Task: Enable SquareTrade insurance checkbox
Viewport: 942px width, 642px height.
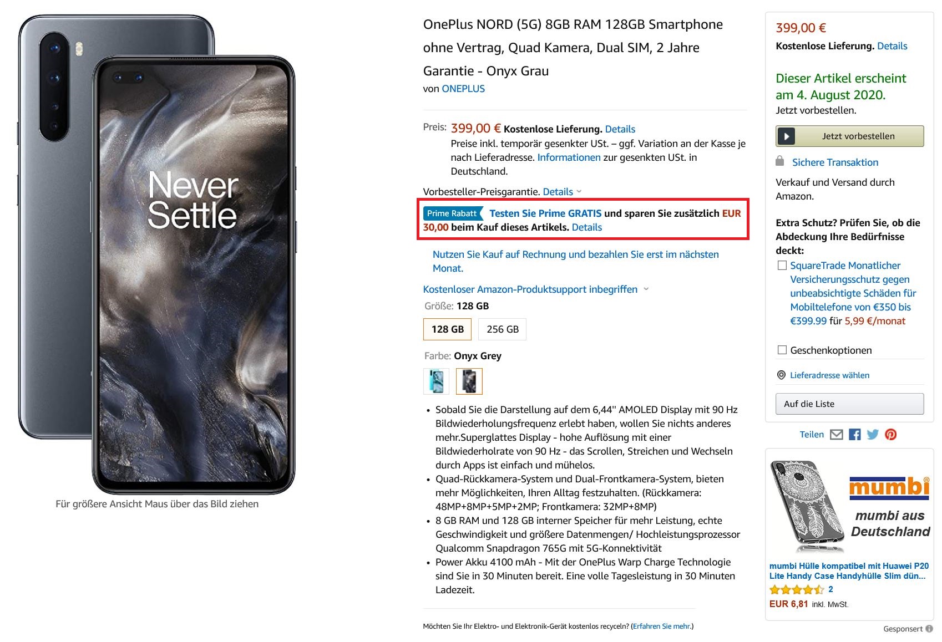Action: pyautogui.click(x=782, y=266)
